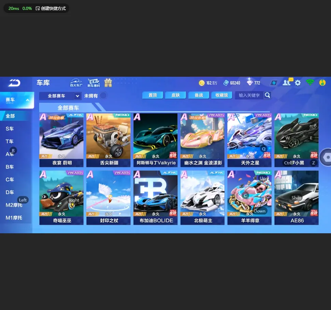Open the 新车爆料 NEW icon
The width and height of the screenshot is (331, 310).
pos(93,83)
